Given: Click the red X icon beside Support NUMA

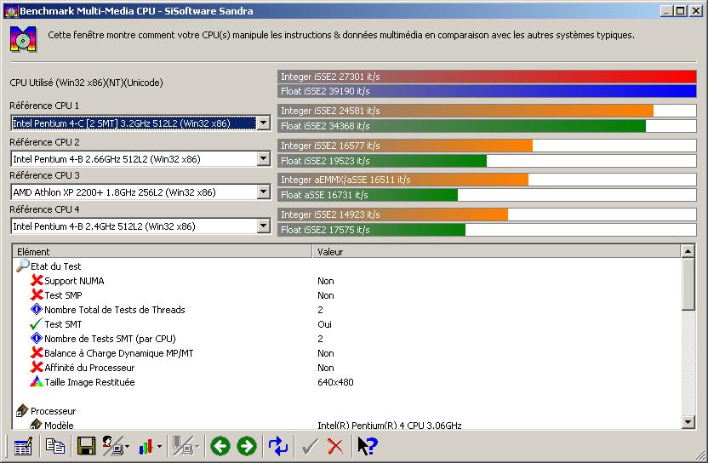Looking at the screenshot, I should click(37, 281).
